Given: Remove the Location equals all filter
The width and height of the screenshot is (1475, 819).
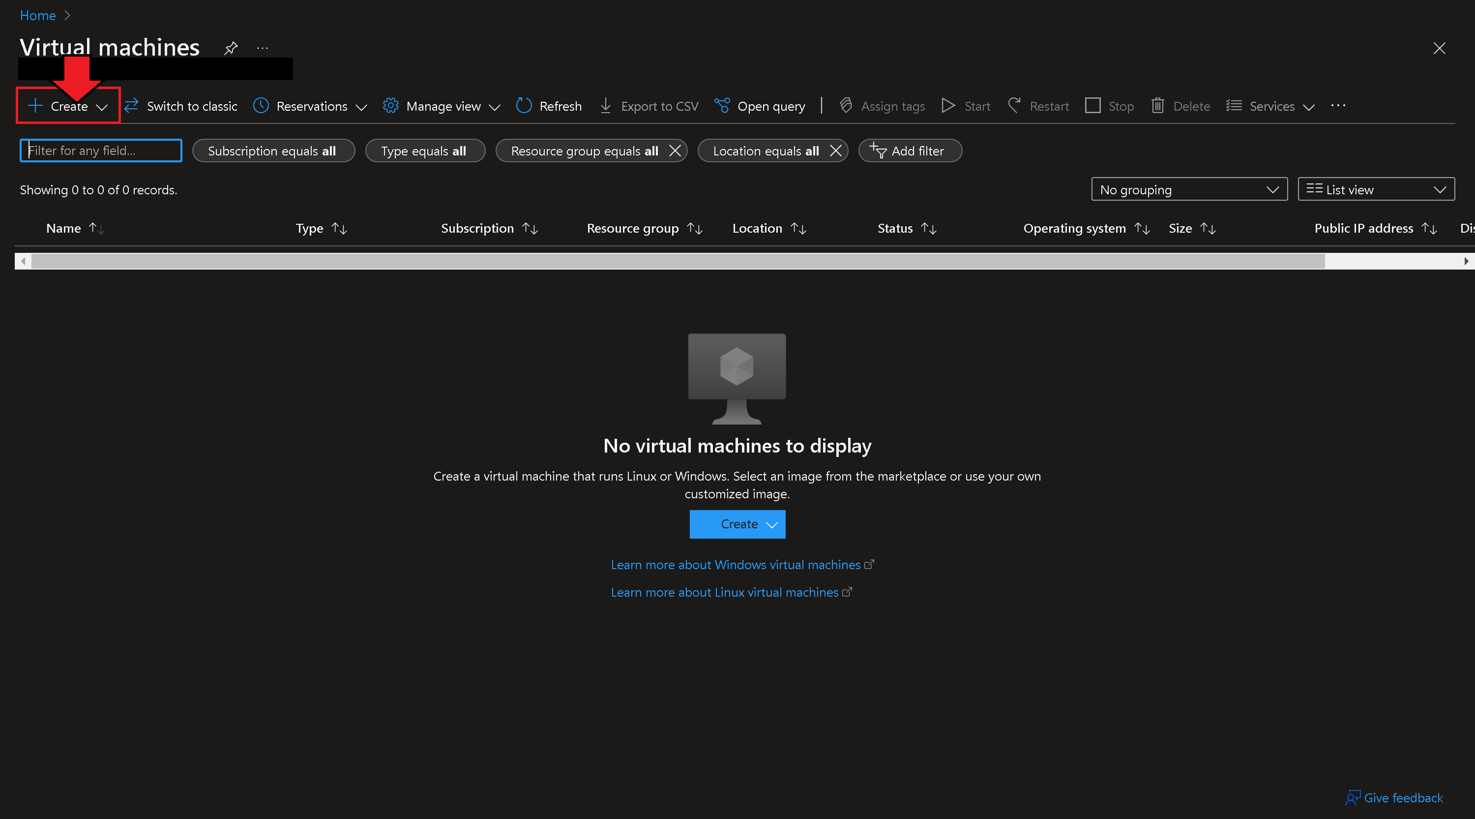Looking at the screenshot, I should click(x=835, y=151).
